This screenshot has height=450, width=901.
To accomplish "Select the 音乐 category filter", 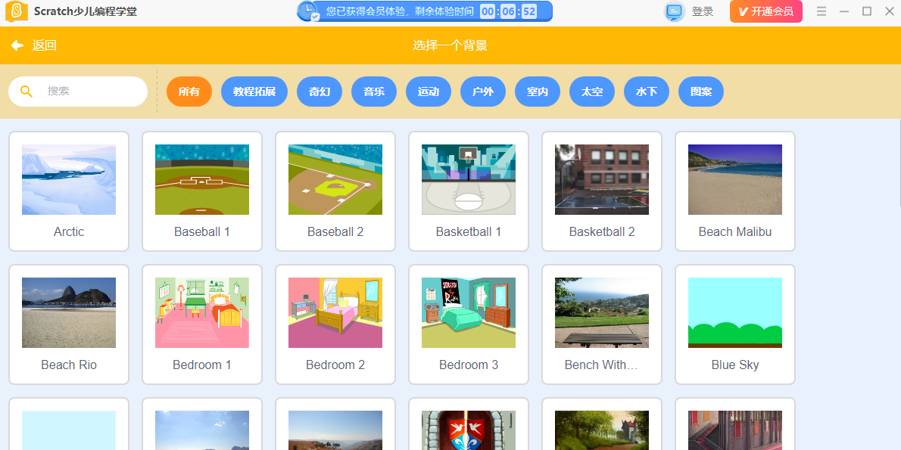I will (374, 92).
